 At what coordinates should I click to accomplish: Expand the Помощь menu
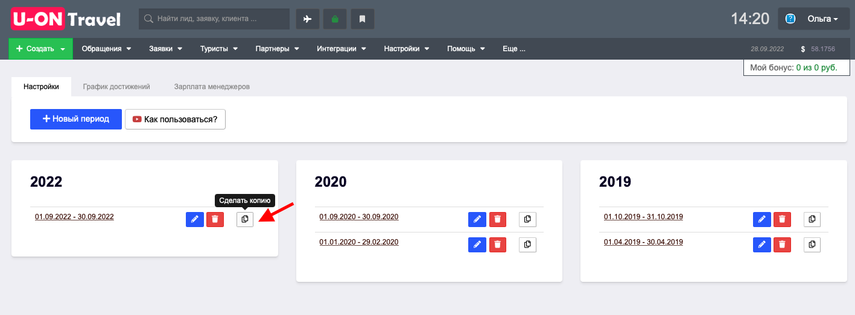coord(466,49)
